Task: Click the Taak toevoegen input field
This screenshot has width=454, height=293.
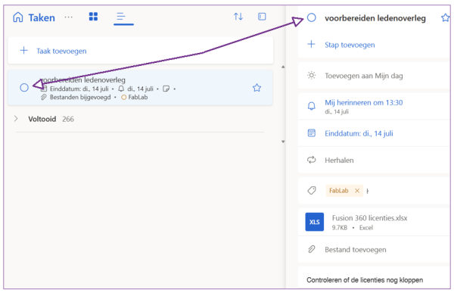Action: tap(141, 51)
